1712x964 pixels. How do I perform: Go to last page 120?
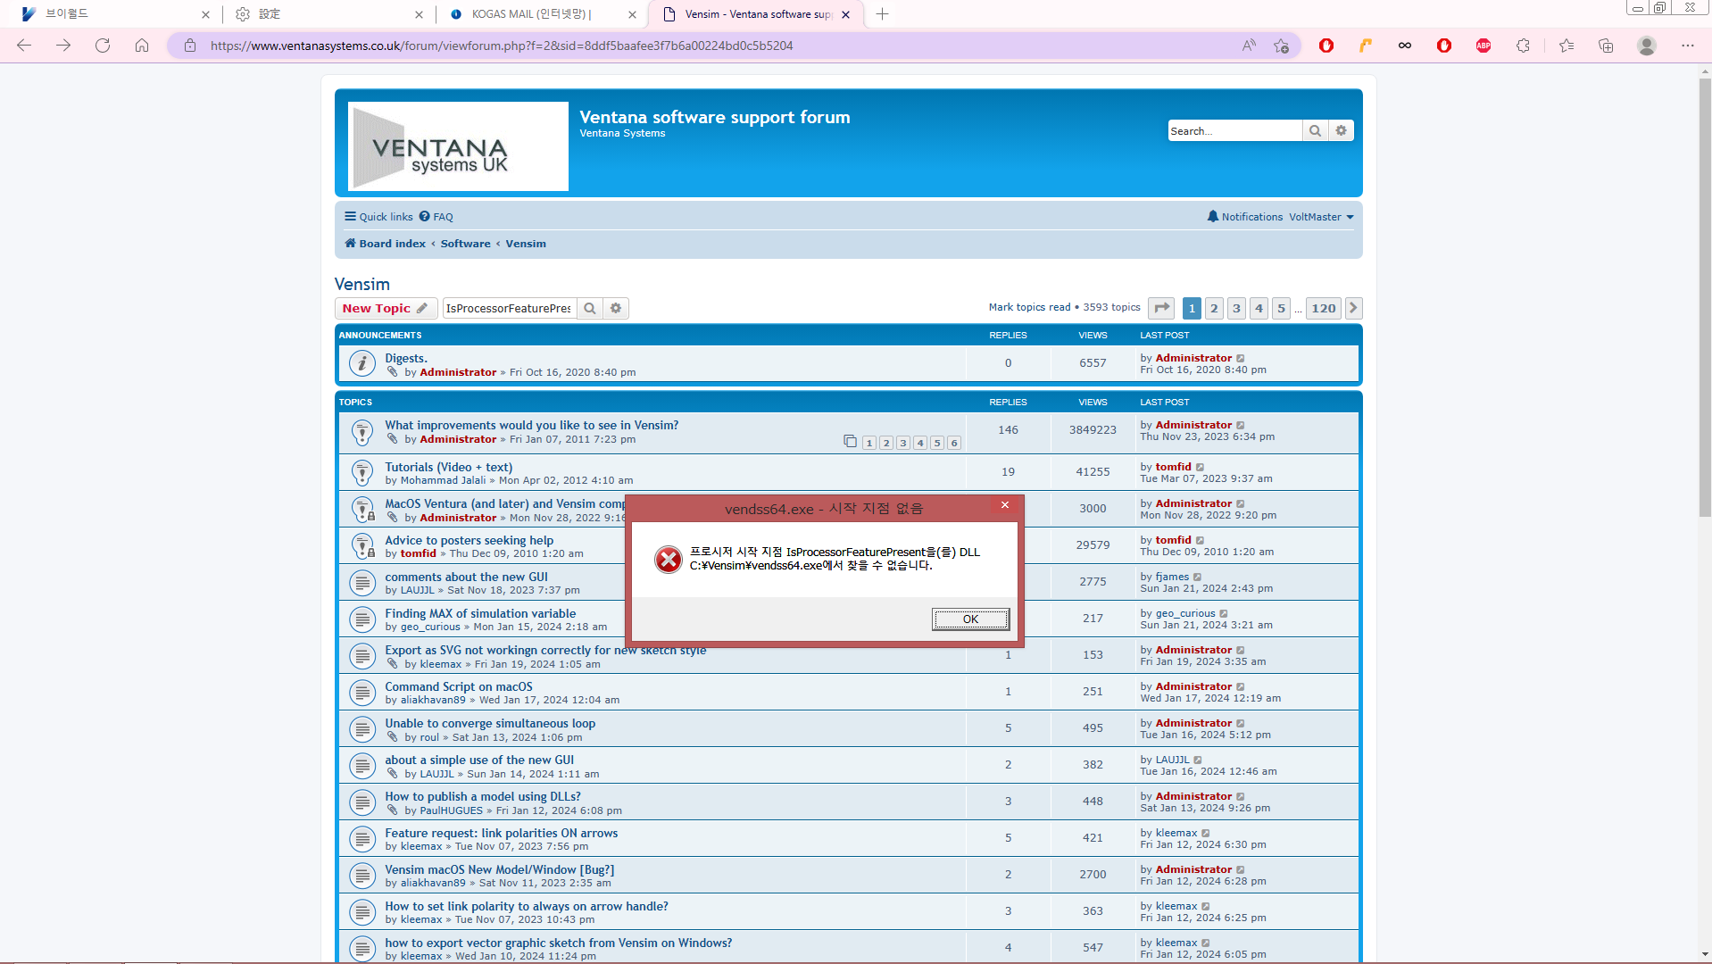click(x=1324, y=308)
